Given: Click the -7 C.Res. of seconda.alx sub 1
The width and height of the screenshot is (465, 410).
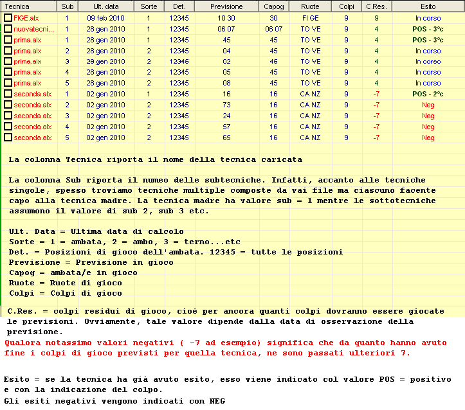Looking at the screenshot, I should tap(376, 94).
